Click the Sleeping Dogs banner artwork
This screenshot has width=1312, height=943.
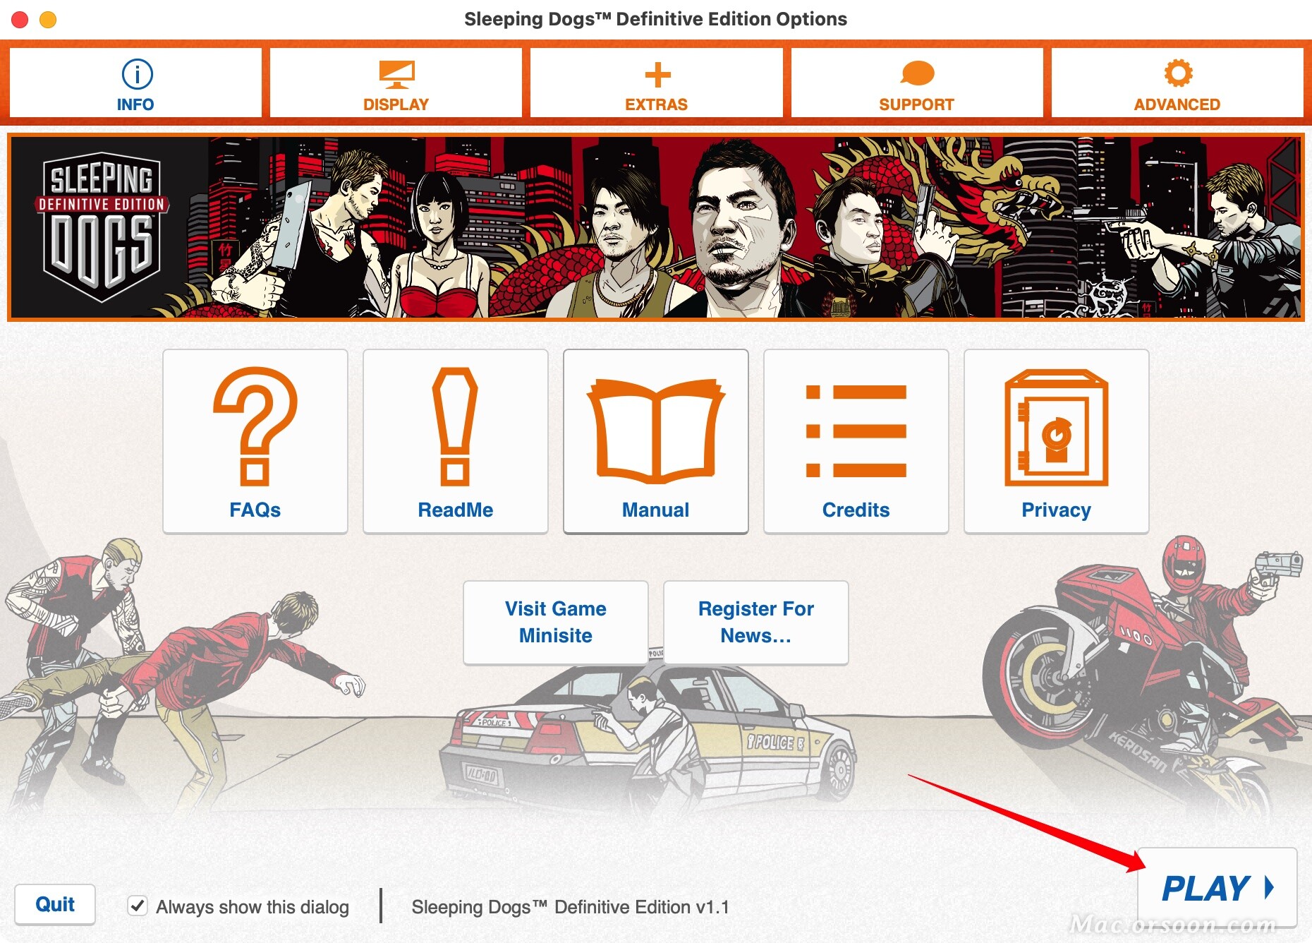[656, 227]
